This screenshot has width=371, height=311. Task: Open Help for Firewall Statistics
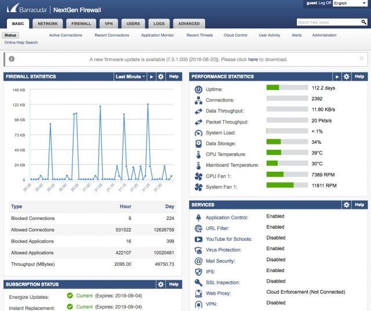tap(174, 77)
